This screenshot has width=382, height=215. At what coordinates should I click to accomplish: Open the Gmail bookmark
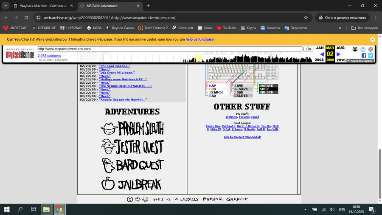coord(205,28)
